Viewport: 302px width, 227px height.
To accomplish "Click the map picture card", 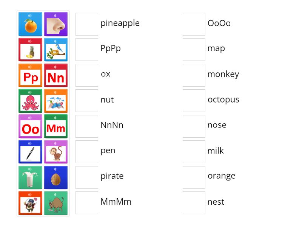I will tap(56, 101).
